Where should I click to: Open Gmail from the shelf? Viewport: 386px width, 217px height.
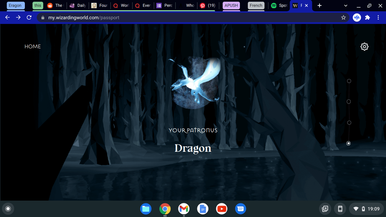[184, 209]
